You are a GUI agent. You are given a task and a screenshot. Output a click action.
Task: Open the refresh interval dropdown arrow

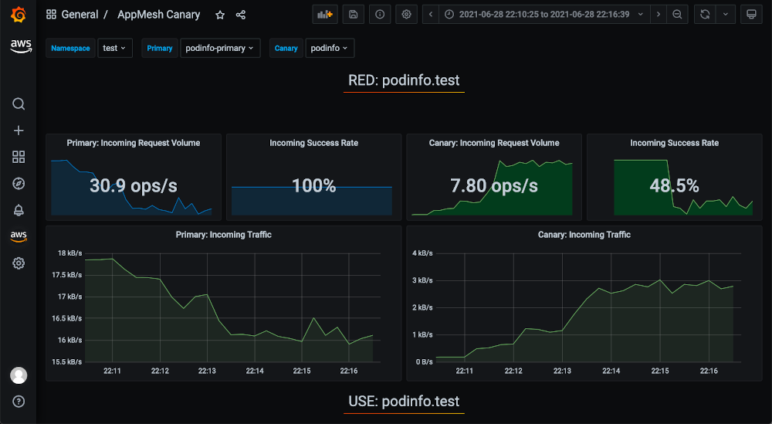[726, 14]
